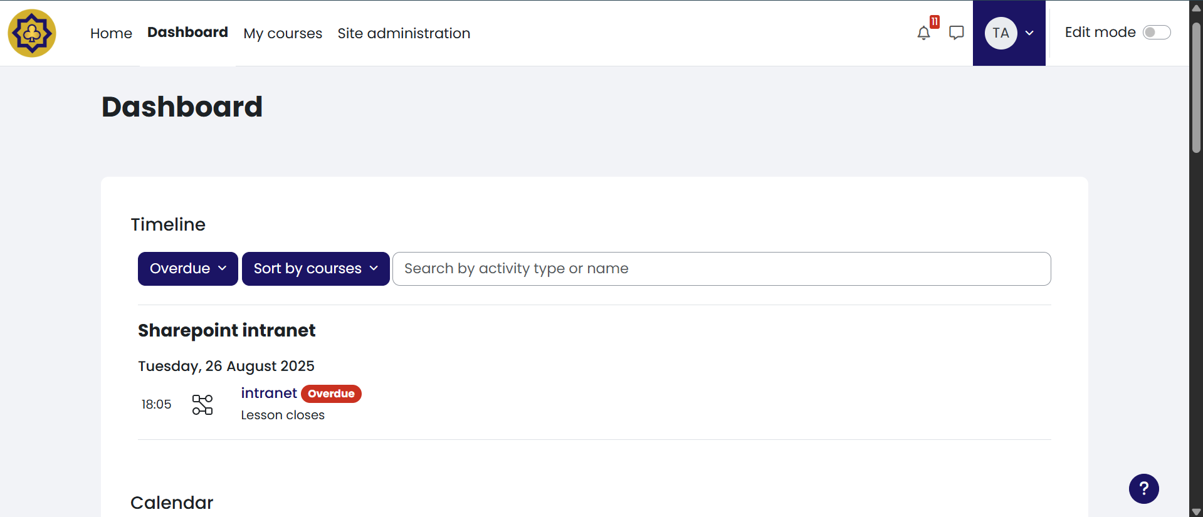Click the Overdue status badge
The image size is (1203, 517).
(x=331, y=394)
